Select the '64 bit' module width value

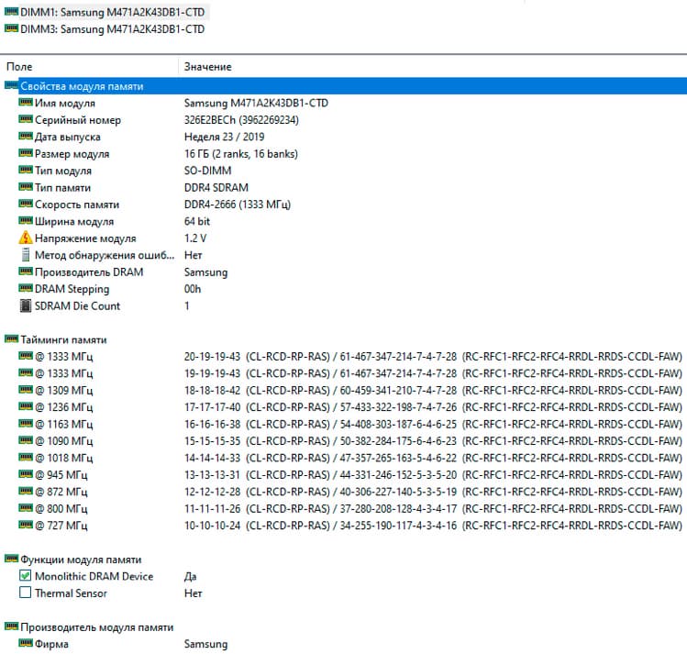196,222
